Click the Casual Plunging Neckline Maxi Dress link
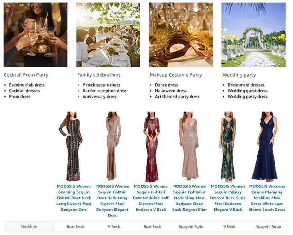The width and height of the screenshot is (293, 235). coord(267,198)
